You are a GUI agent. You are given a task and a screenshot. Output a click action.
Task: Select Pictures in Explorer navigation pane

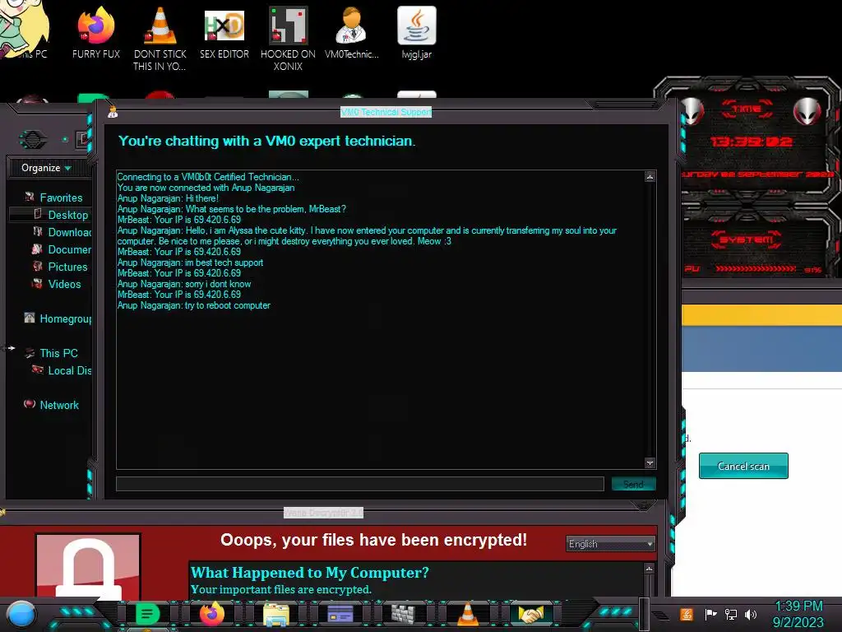click(67, 267)
